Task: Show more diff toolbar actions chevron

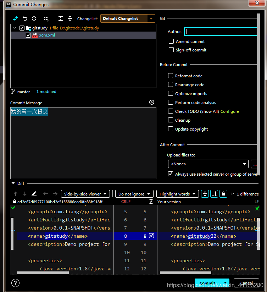Action: pyautogui.click(x=232, y=194)
